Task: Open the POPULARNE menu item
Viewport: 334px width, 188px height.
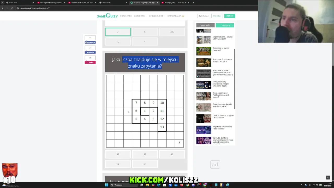Action: 126,16
